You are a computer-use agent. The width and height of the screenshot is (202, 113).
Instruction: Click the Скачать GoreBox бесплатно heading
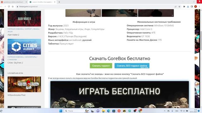point(120,58)
